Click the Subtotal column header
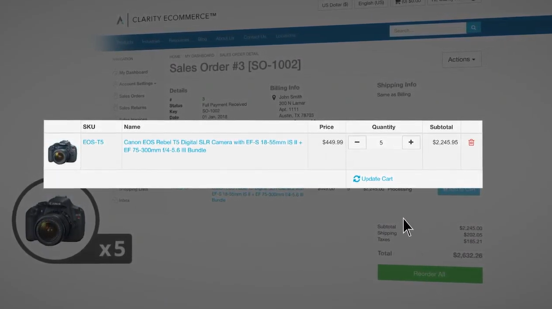This screenshot has width=552, height=309. pyautogui.click(x=441, y=127)
